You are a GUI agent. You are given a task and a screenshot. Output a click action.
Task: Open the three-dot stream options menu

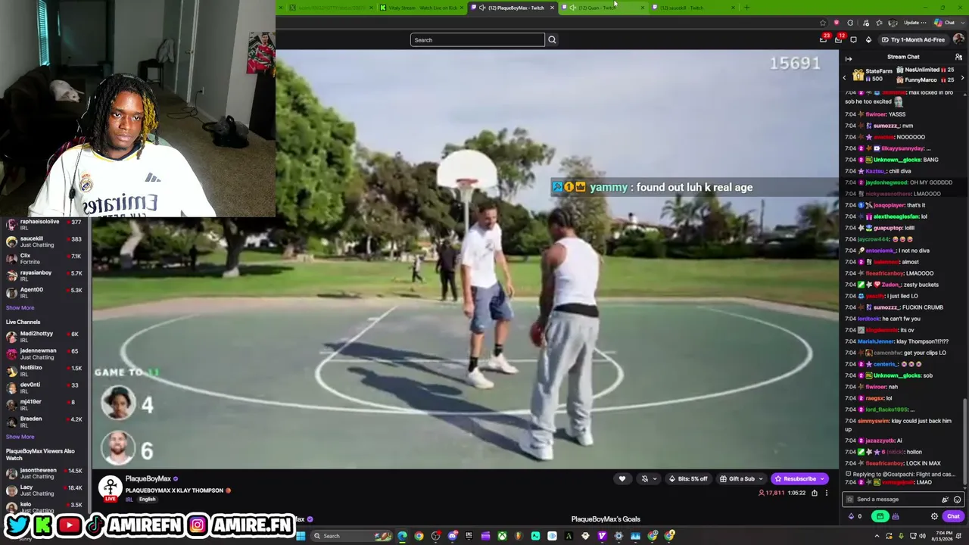[x=827, y=493]
